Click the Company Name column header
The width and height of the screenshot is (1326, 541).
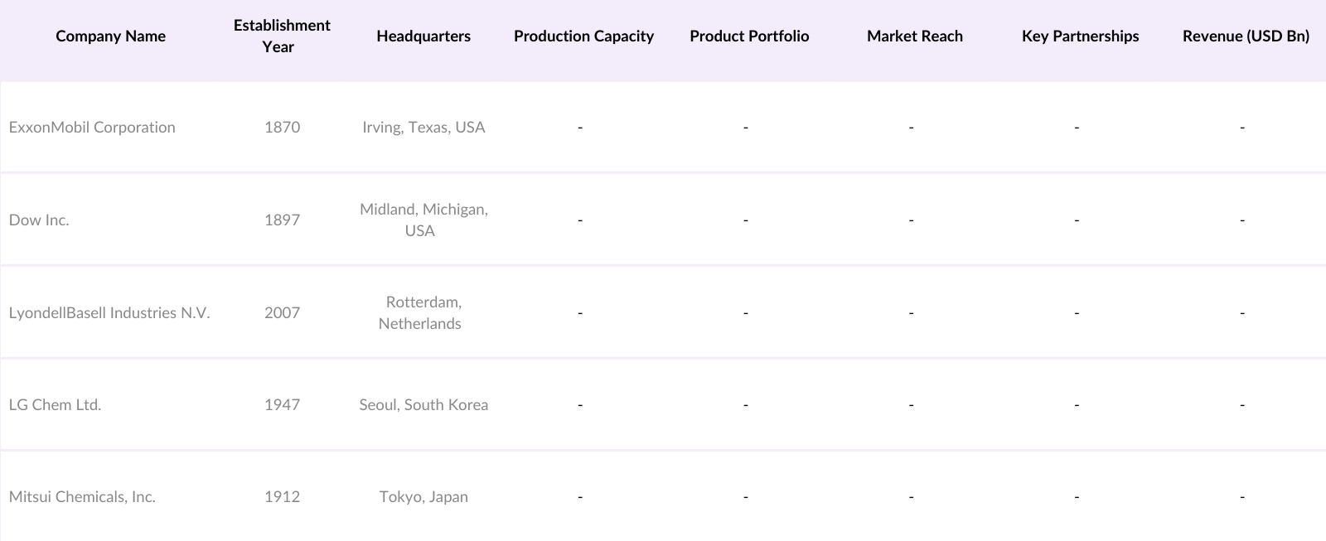[x=111, y=36]
